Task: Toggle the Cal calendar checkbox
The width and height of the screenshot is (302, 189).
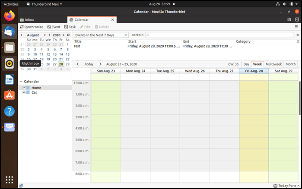Action: pos(24,92)
